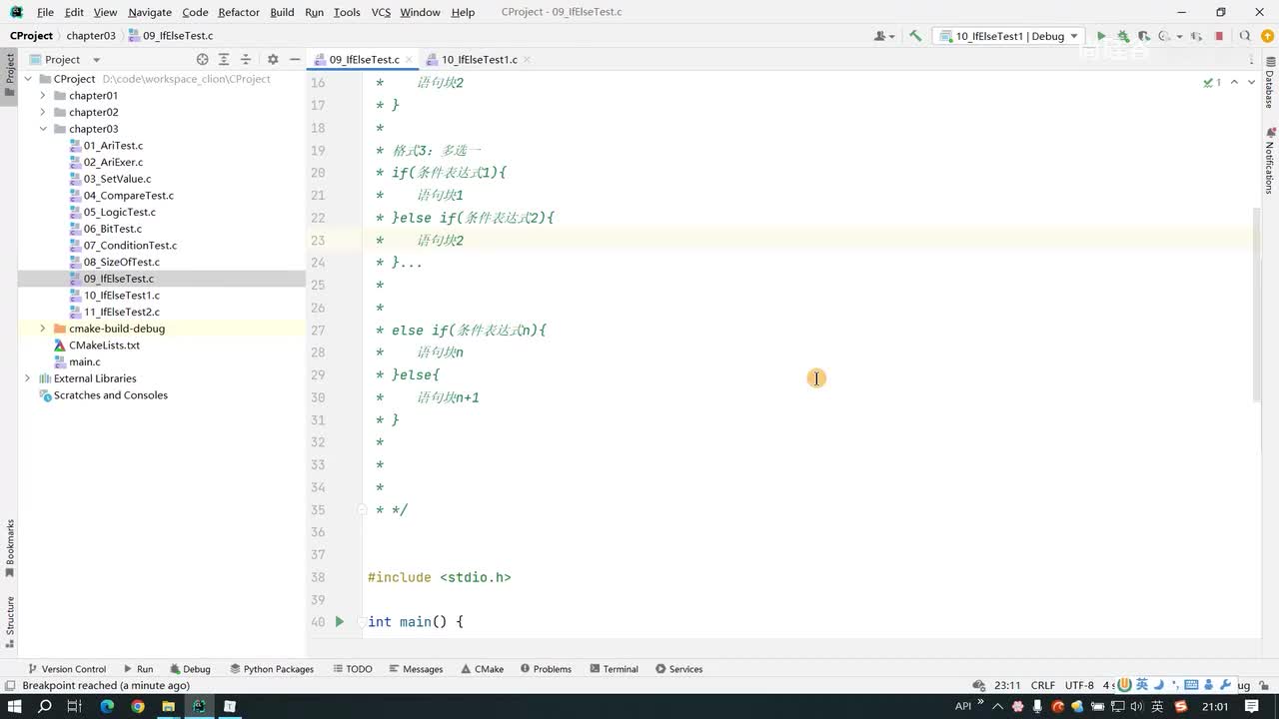
Task: Toggle code folding at line 35
Action: point(362,510)
